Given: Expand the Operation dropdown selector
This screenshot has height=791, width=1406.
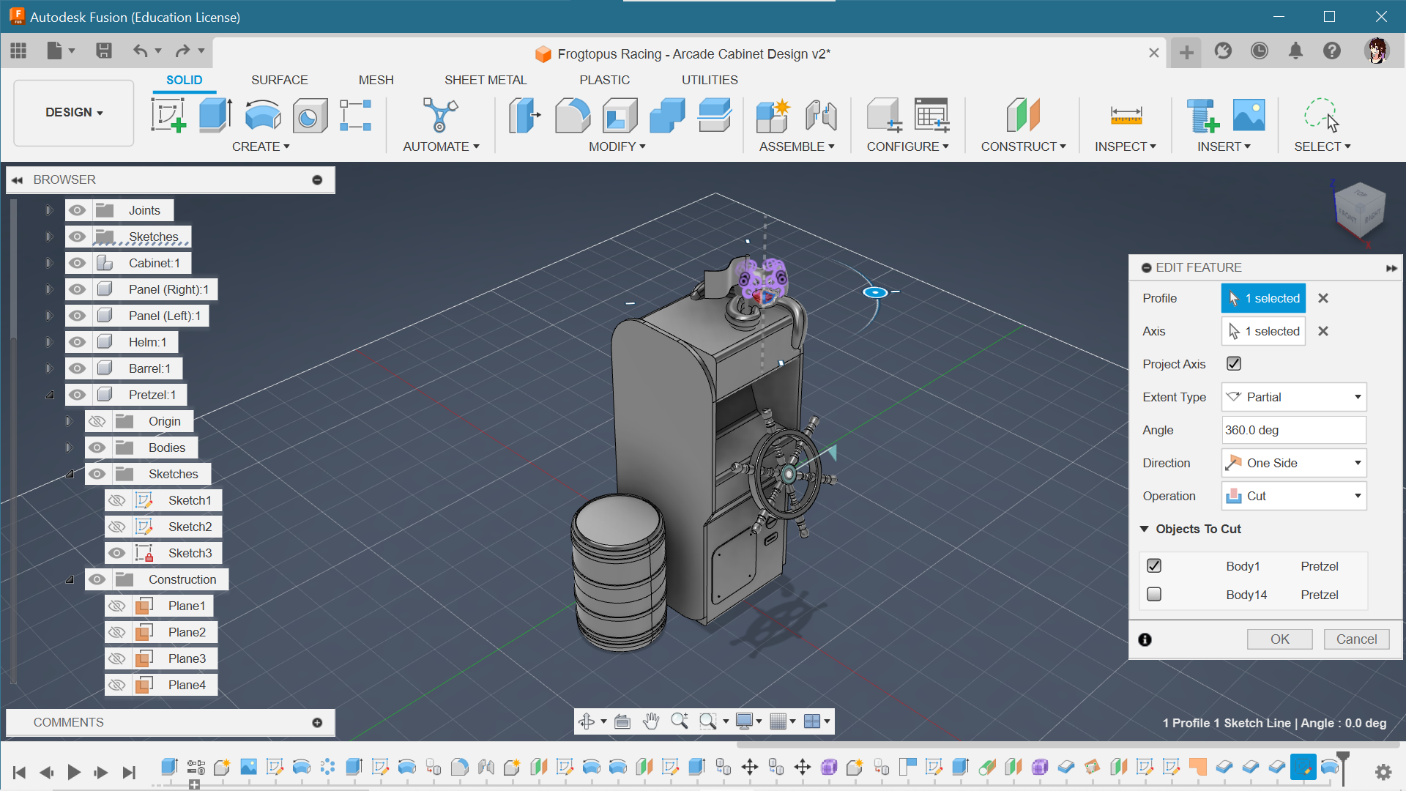Looking at the screenshot, I should pyautogui.click(x=1294, y=495).
